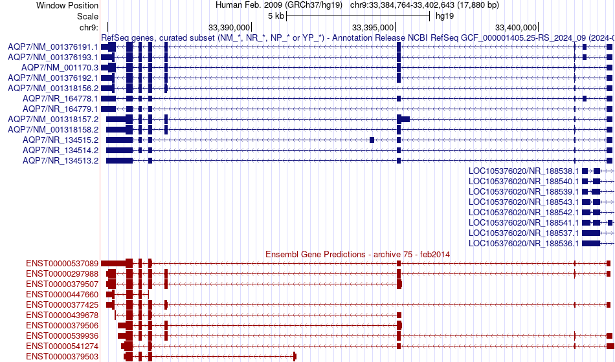
Task: Click the AQP7/NM_001318157.2 label
Action: [x=53, y=119]
